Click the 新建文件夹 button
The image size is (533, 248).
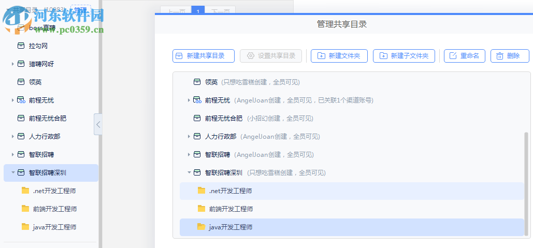coord(339,56)
